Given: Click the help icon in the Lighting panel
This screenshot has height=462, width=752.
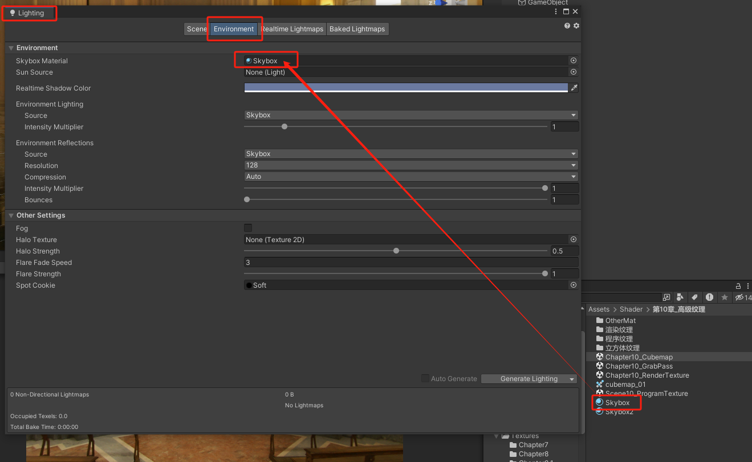Looking at the screenshot, I should [x=566, y=25].
